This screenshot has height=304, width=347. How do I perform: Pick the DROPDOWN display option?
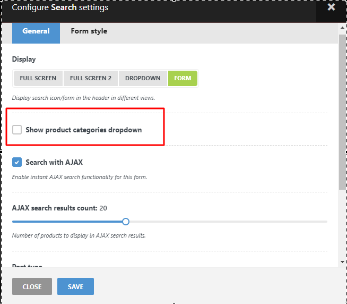click(x=143, y=78)
